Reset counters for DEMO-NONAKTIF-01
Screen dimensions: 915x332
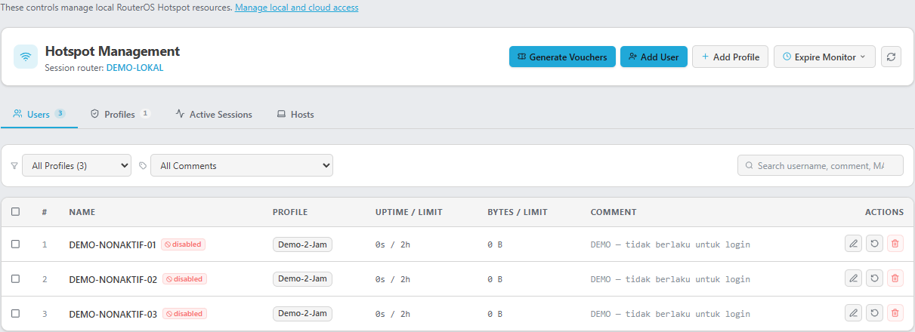[x=874, y=244]
